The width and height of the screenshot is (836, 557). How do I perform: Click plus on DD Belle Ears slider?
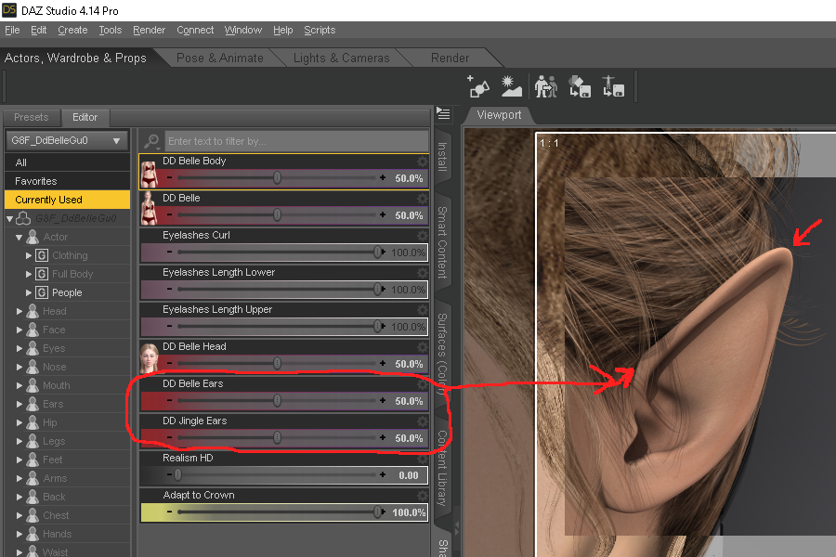[x=383, y=400]
